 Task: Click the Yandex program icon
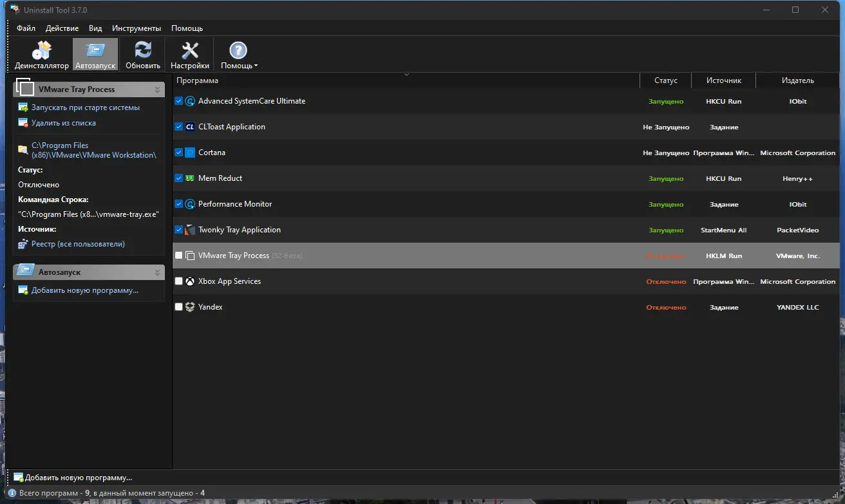click(x=190, y=307)
